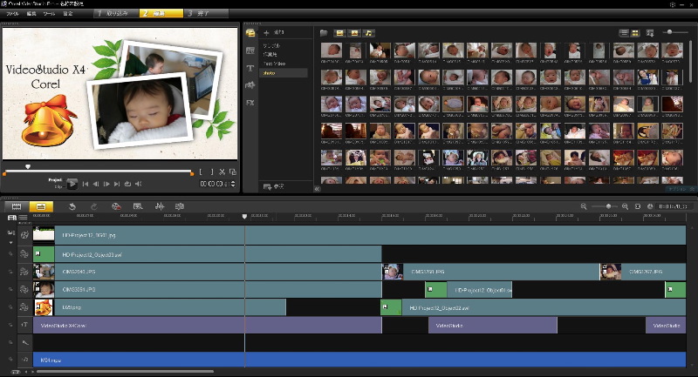Expand the track manager arrow on timeline
The image size is (698, 377).
tap(11, 243)
